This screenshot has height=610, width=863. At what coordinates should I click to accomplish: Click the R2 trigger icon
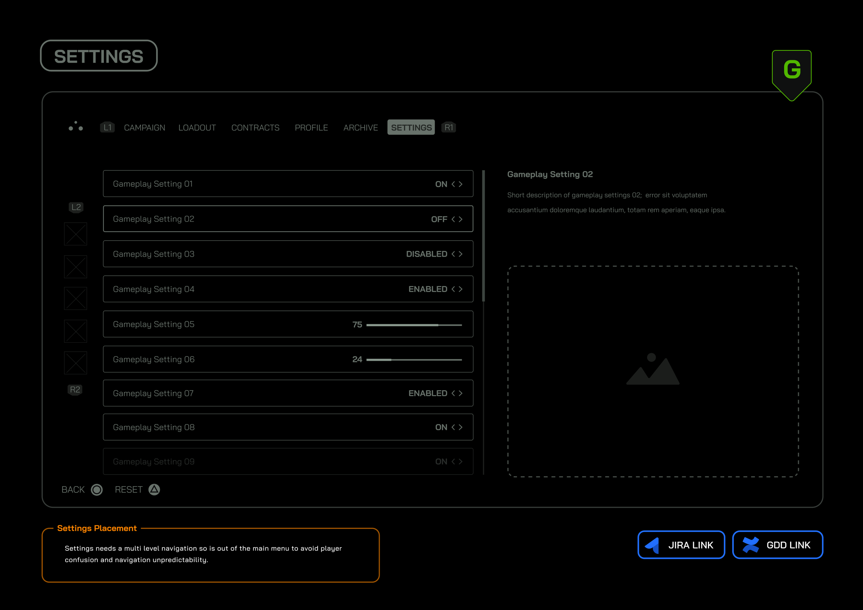[x=75, y=390]
